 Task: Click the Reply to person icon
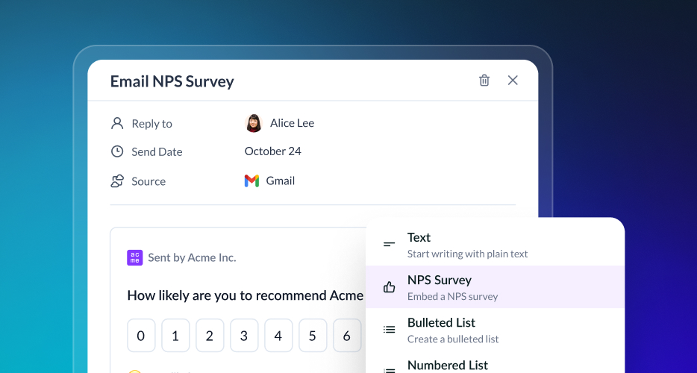[117, 123]
